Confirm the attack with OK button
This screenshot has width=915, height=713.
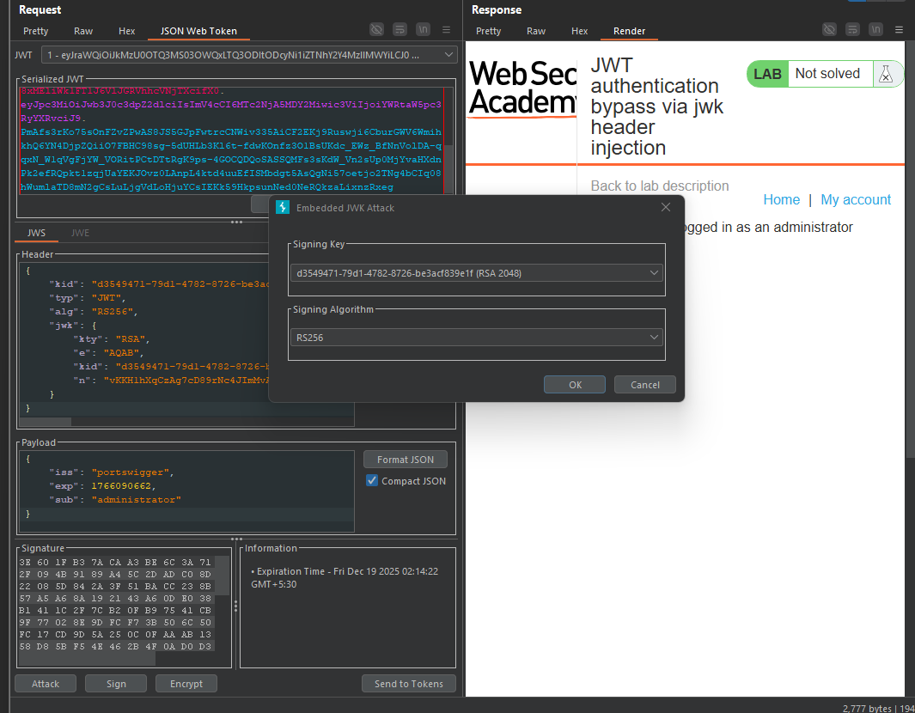[575, 385]
